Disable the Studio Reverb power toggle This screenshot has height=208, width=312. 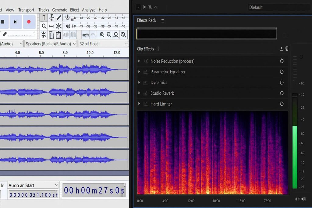pos(282,93)
